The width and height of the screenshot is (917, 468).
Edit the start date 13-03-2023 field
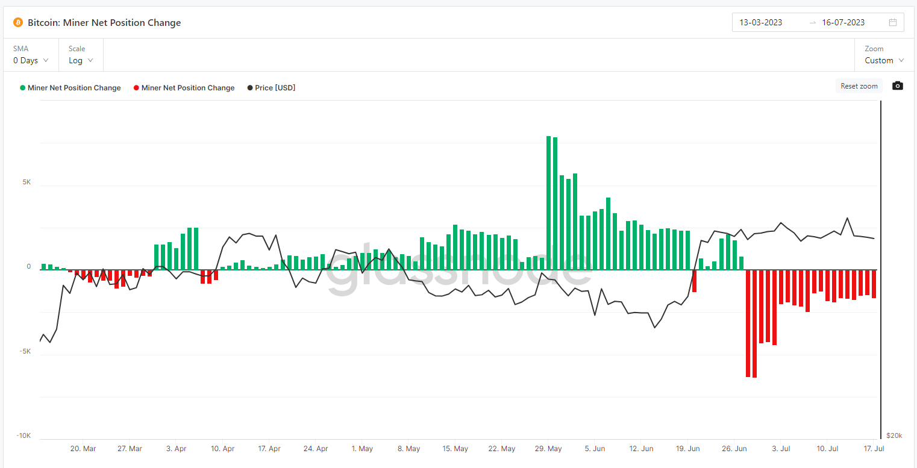[x=761, y=23]
